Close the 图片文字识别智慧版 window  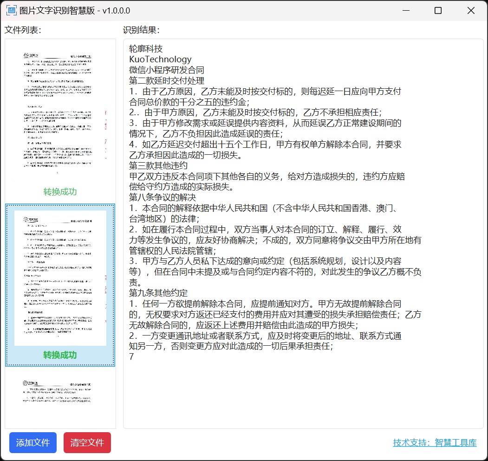[470, 11]
